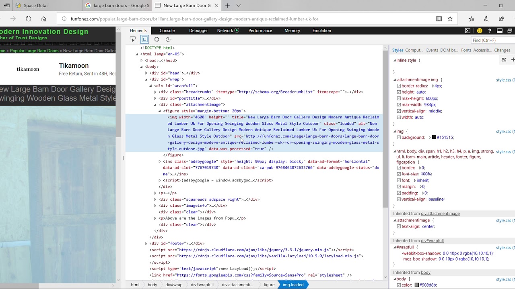515x289 pixels.
Task: Expand the div id="posttitle" node
Action: pyautogui.click(x=155, y=98)
